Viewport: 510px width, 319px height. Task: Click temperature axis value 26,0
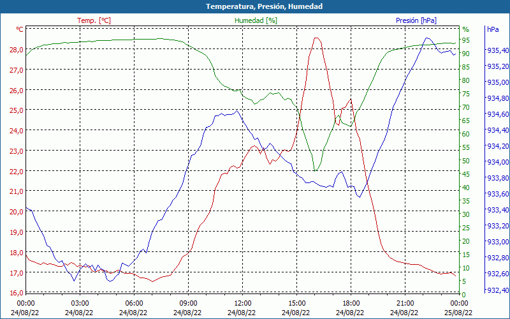[x=17, y=91]
